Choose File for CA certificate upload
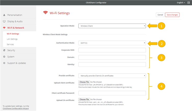The width and height of the screenshot is (192, 111). (84, 99)
